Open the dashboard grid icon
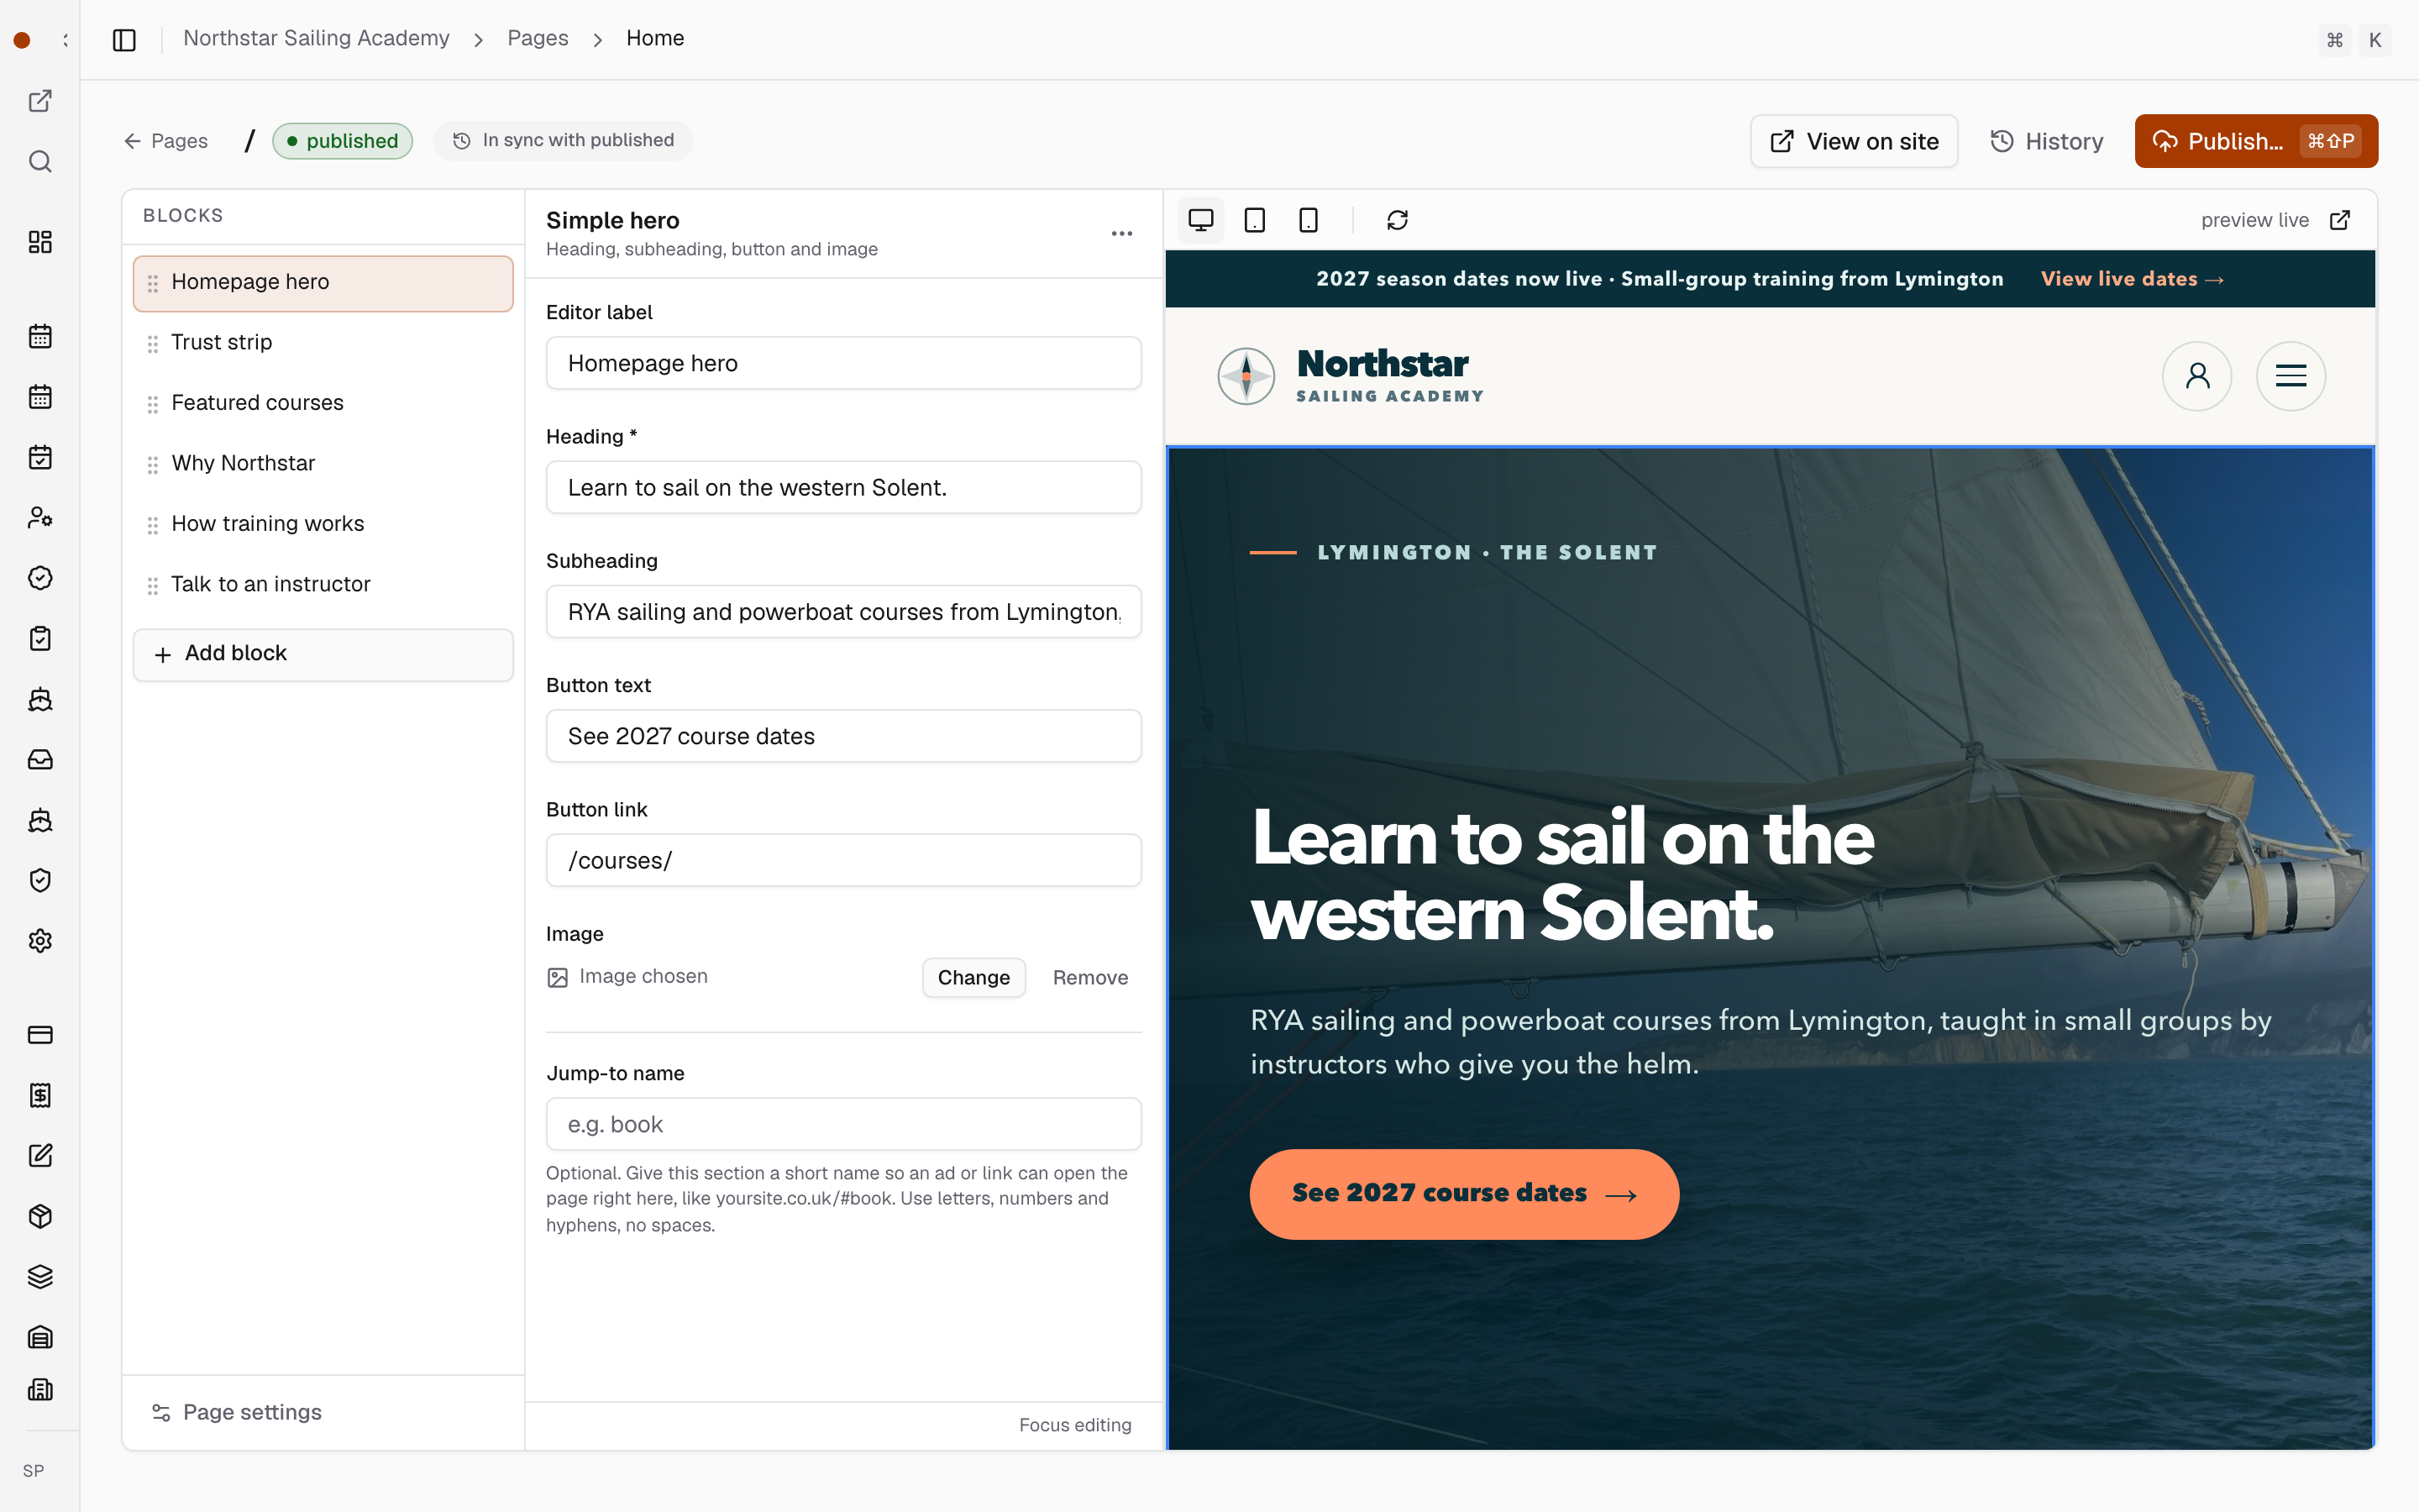This screenshot has height=1512, width=2419. (40, 242)
